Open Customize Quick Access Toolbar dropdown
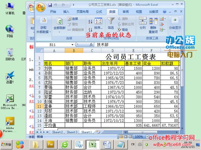Viewport: 201px width, 150px height. click(x=73, y=5)
